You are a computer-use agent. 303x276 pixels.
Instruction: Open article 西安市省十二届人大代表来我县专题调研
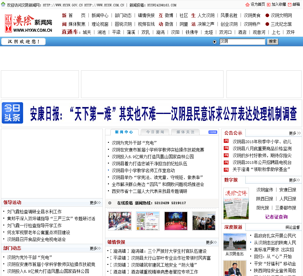click(149, 192)
